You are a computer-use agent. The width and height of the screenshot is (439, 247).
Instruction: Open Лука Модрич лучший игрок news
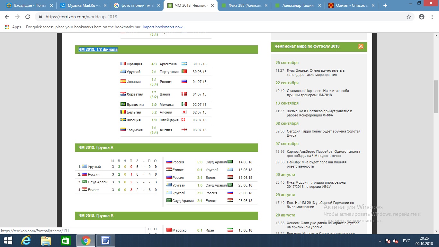[316, 185]
